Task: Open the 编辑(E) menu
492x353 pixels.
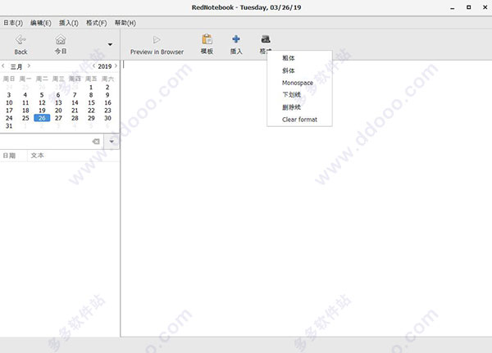Action: click(41, 23)
